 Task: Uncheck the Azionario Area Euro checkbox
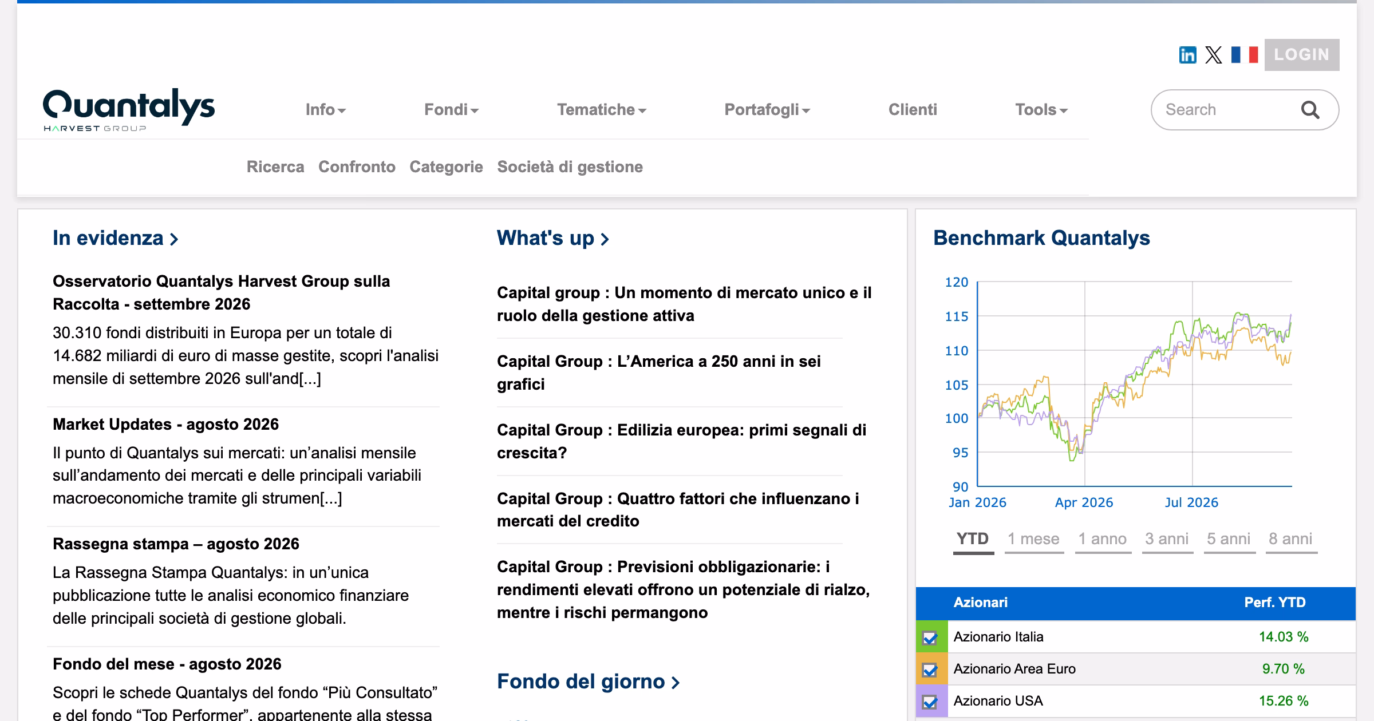click(x=930, y=669)
